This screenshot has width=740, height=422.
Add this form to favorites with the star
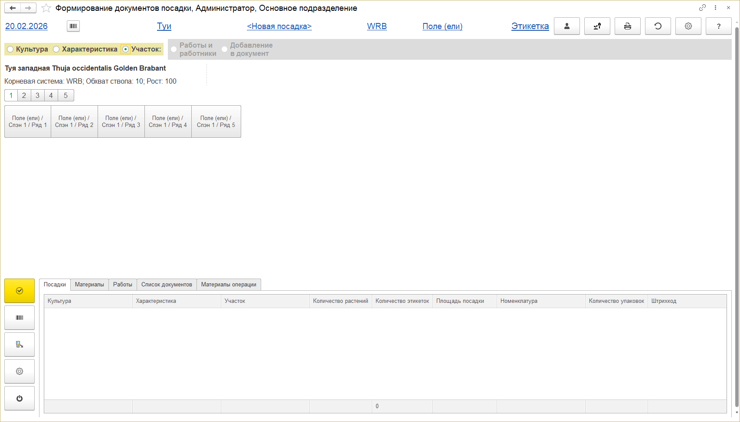click(x=46, y=8)
